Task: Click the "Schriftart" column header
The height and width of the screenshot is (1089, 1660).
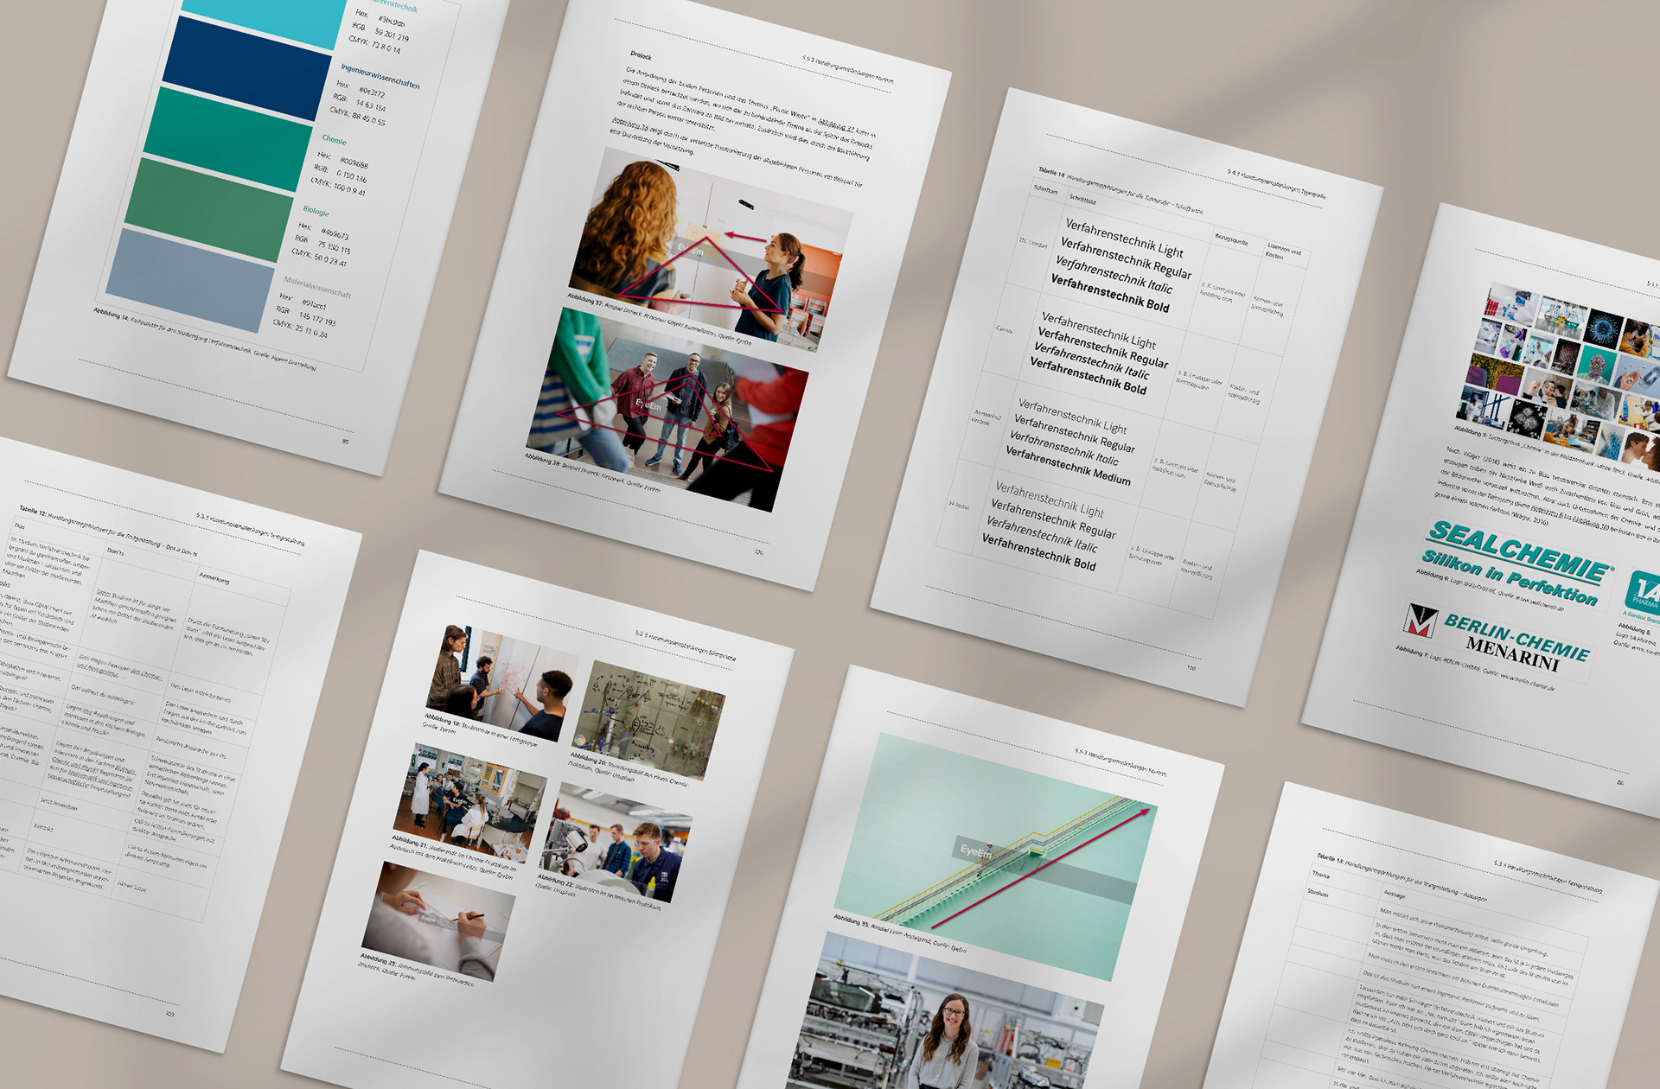Action: click(1045, 189)
